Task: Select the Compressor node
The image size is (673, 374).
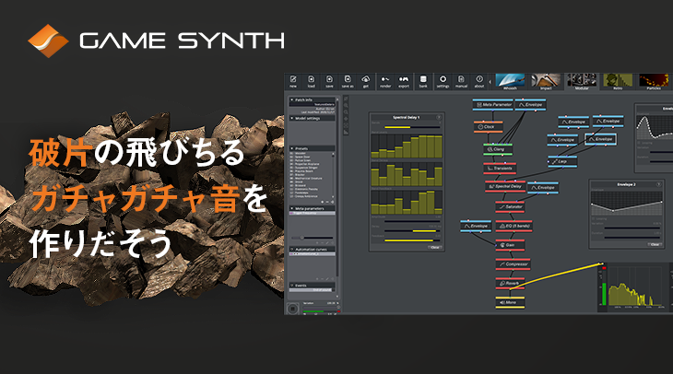Action: [513, 264]
